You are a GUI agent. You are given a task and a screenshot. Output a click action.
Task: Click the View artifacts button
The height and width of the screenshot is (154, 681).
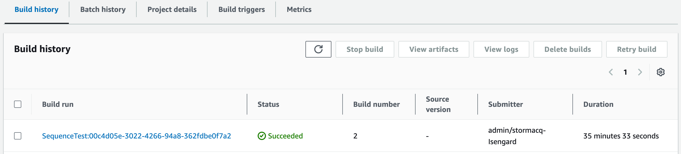pyautogui.click(x=433, y=49)
